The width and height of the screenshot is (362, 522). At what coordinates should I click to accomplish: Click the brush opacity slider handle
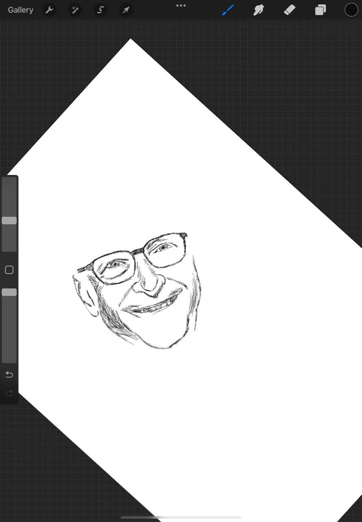[9, 292]
